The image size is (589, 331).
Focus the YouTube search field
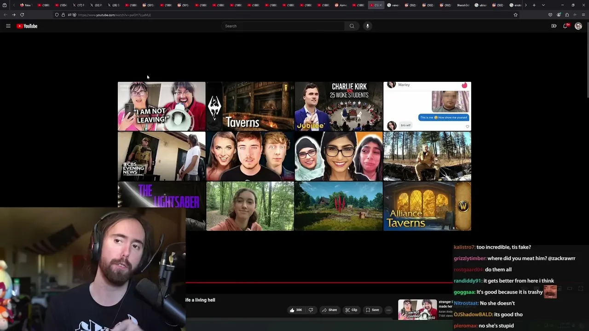283,26
